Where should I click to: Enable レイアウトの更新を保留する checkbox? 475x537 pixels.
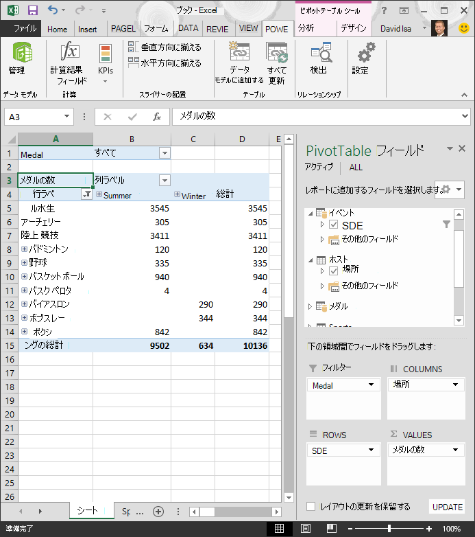(310, 507)
